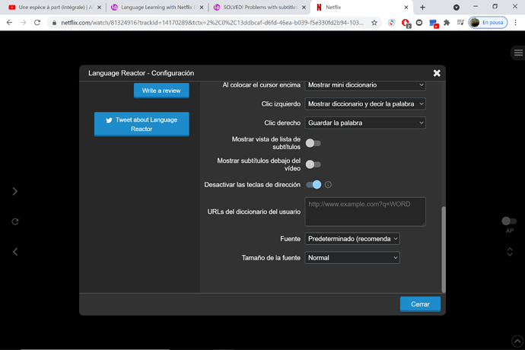
Task: Click the address bar URL
Action: [212, 22]
